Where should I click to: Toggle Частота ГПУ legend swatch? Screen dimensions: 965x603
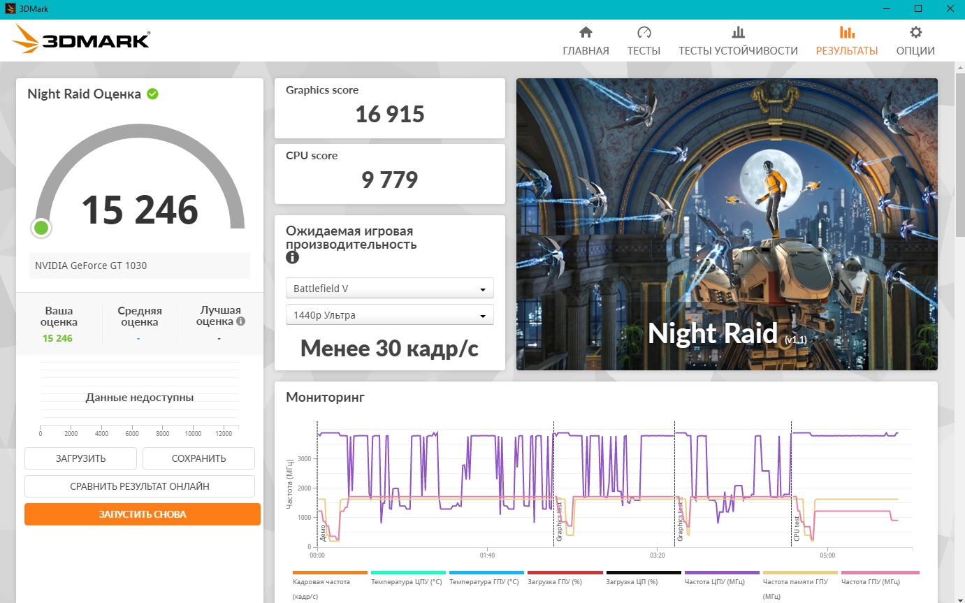[x=880, y=572]
